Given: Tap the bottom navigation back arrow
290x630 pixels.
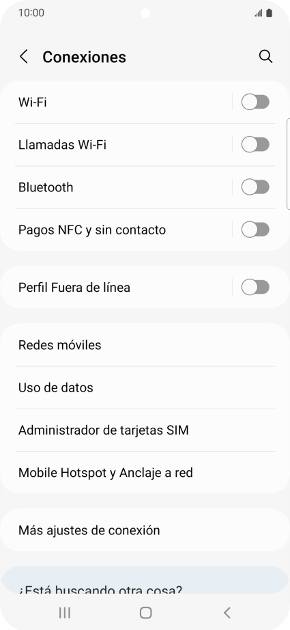Looking at the screenshot, I should 227,613.
